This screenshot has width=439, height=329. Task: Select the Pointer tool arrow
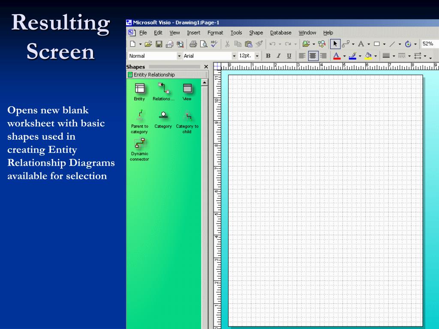pos(335,44)
